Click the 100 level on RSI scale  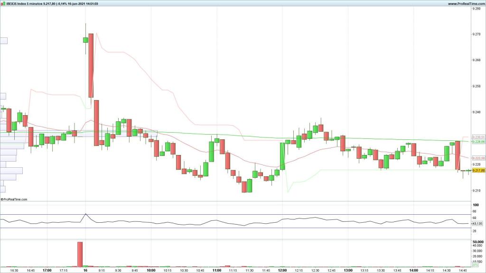pos(475,205)
